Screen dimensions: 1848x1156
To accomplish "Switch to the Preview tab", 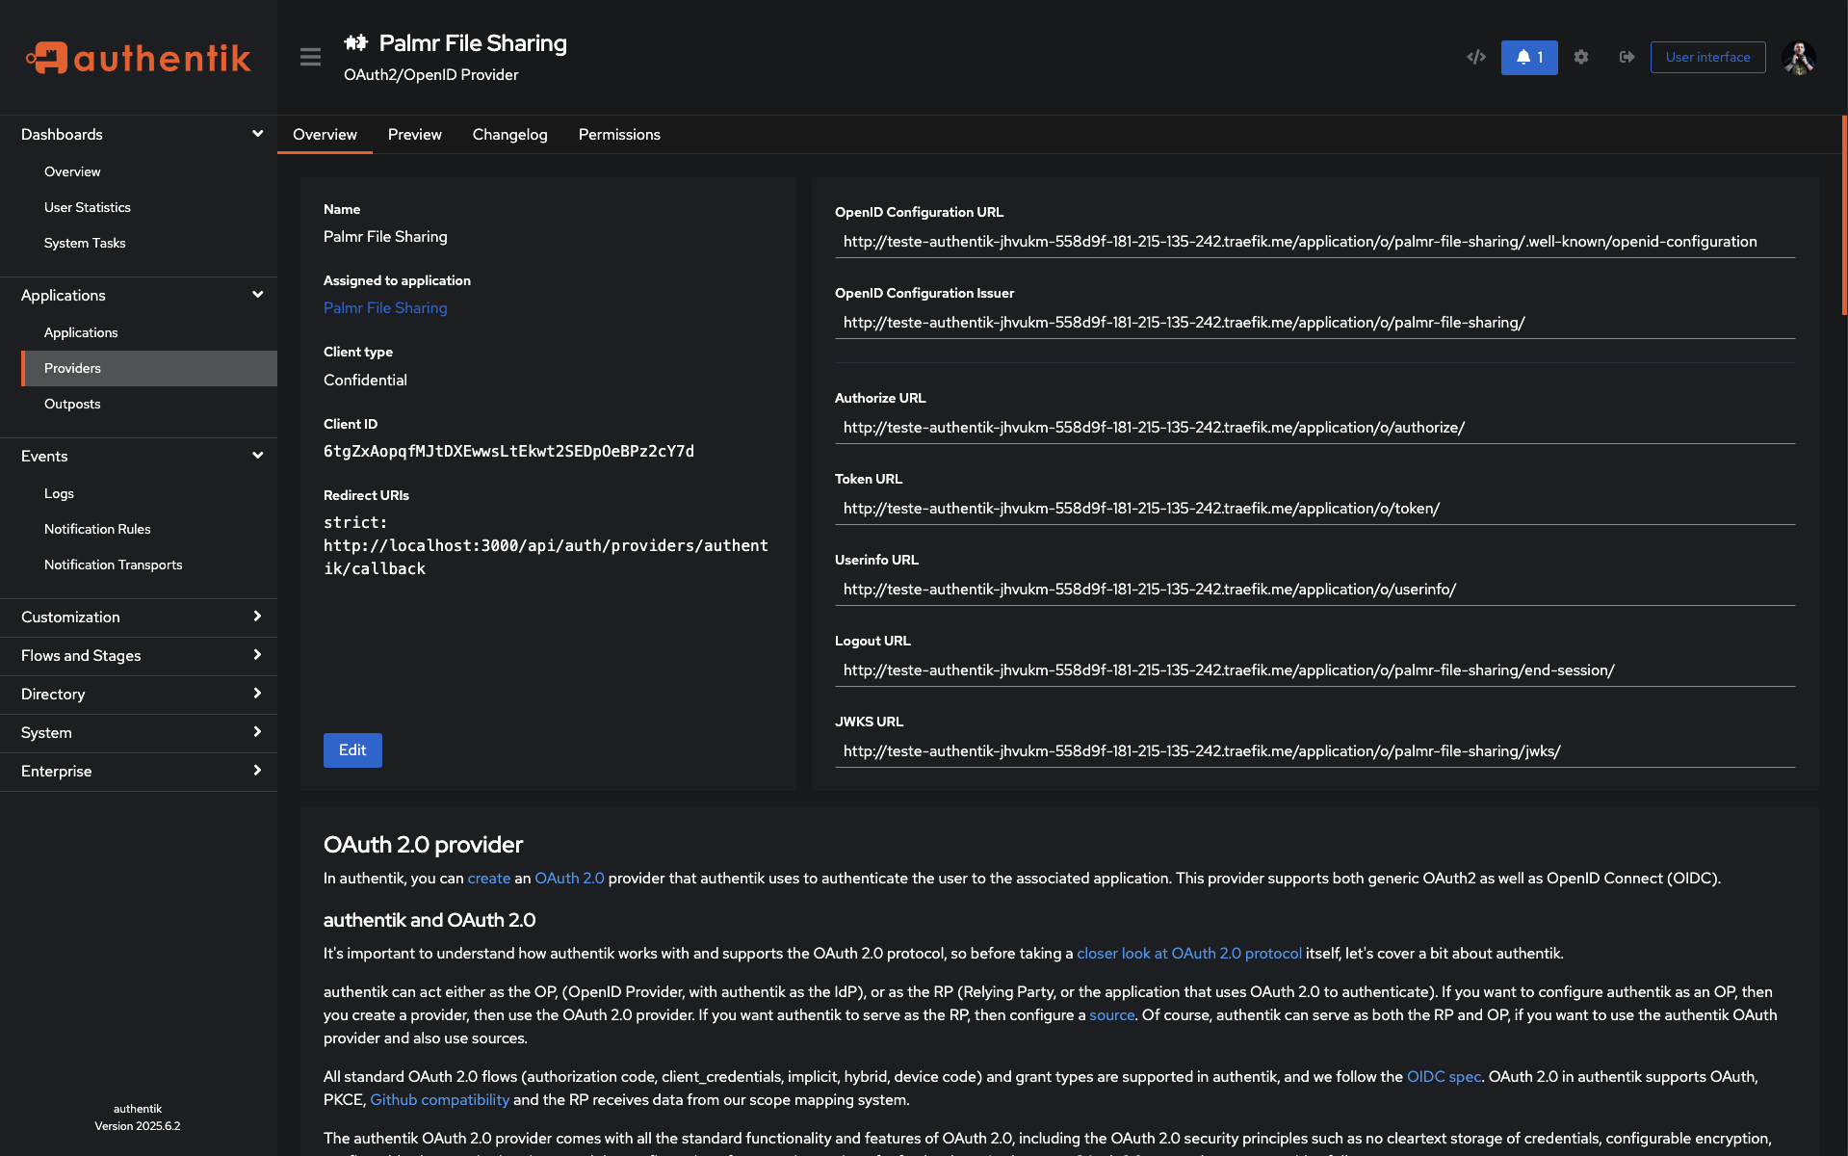I will pyautogui.click(x=414, y=135).
